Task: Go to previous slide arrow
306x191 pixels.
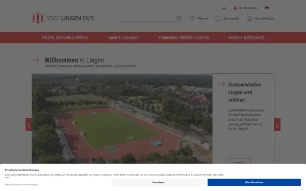Action: click(x=29, y=125)
